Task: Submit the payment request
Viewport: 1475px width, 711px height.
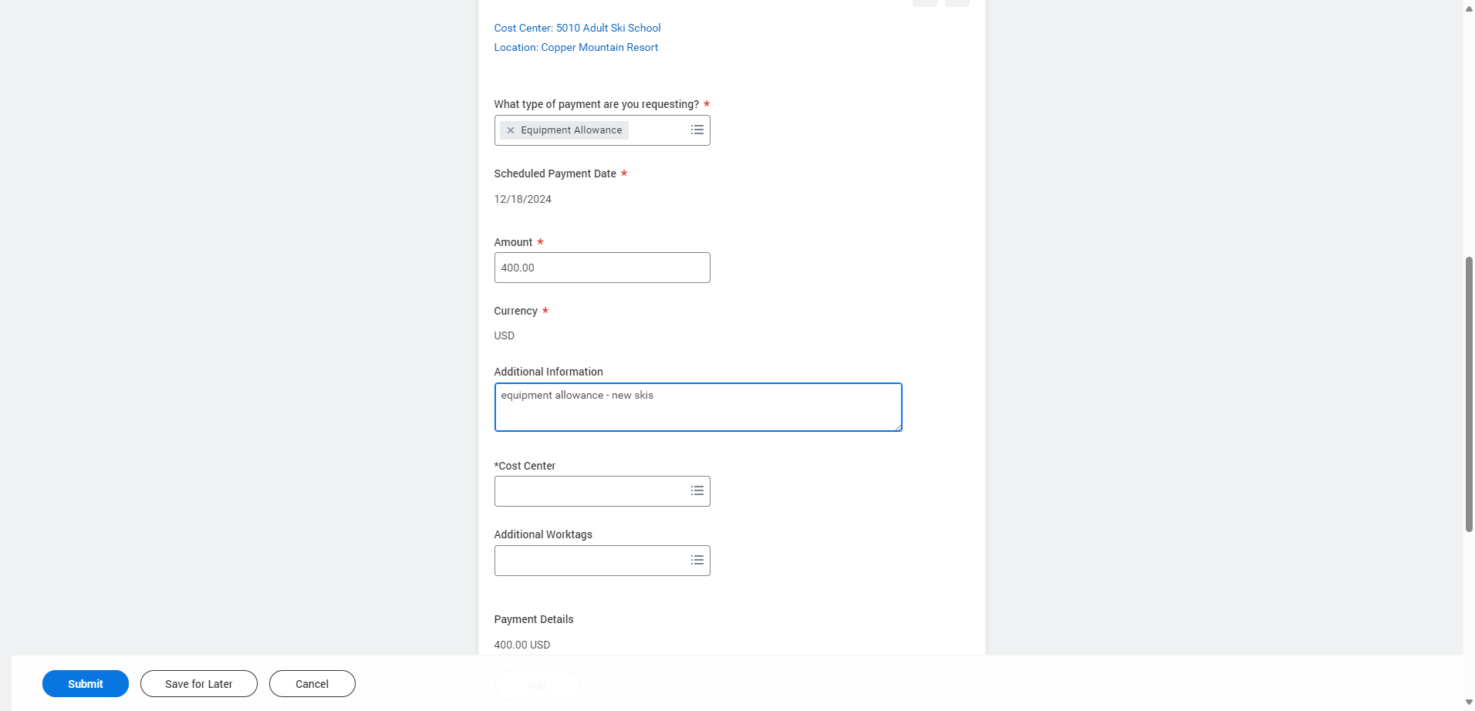Action: (x=86, y=684)
